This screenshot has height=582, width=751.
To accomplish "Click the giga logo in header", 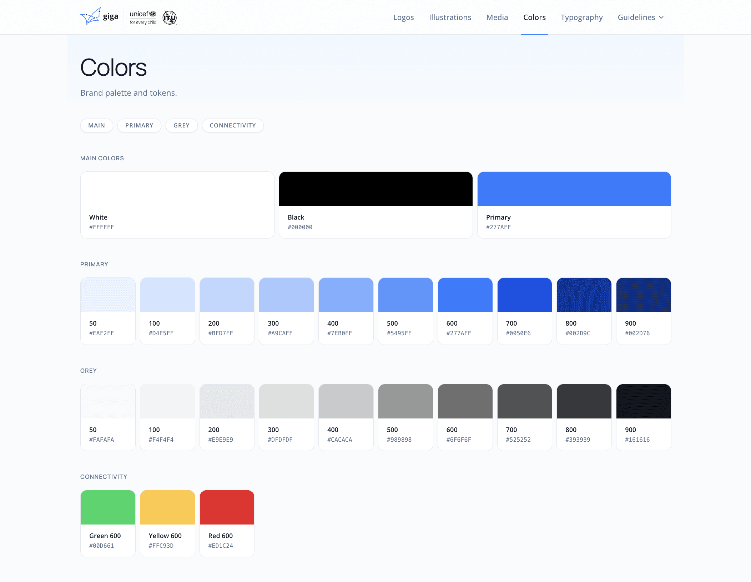I will (x=99, y=17).
